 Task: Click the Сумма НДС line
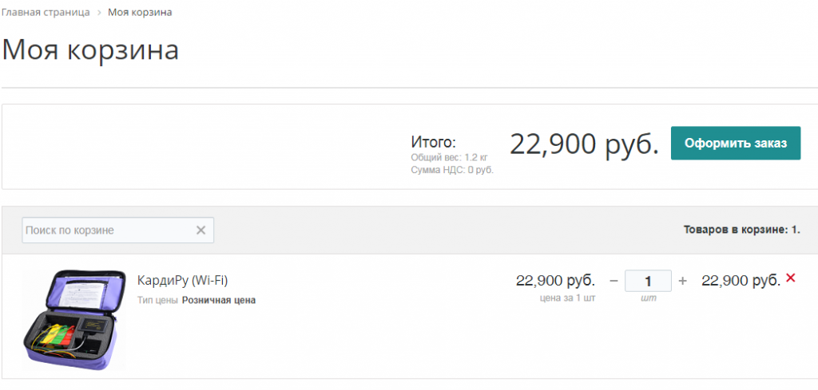pos(451,170)
